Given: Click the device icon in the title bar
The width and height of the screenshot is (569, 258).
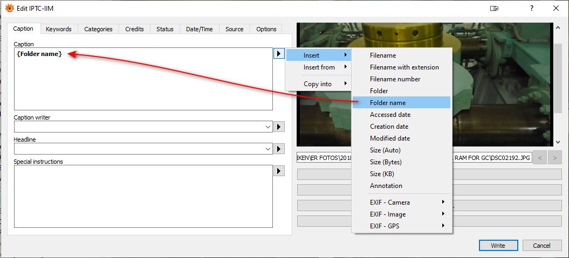Looking at the screenshot, I should point(494,8).
